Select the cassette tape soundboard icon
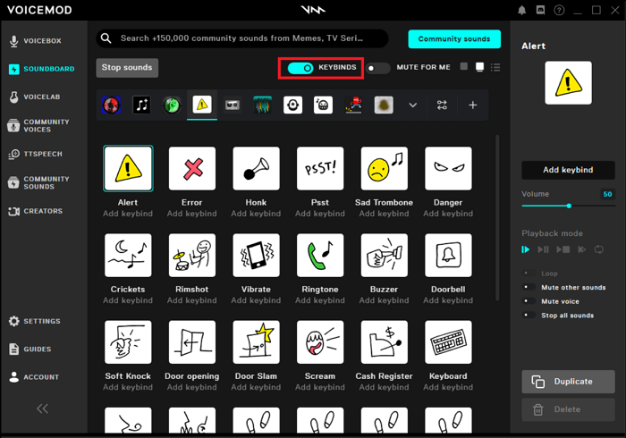626x438 pixels. (x=233, y=105)
